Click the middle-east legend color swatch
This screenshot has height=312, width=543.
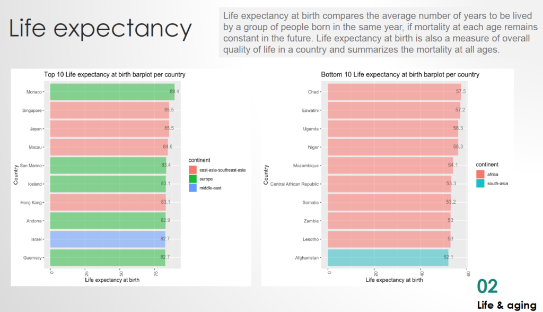(x=192, y=189)
